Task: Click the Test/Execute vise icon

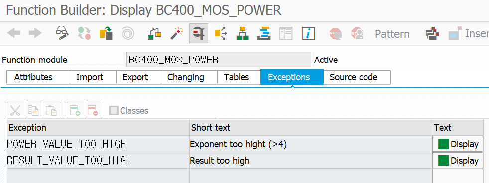Action: [x=199, y=33]
